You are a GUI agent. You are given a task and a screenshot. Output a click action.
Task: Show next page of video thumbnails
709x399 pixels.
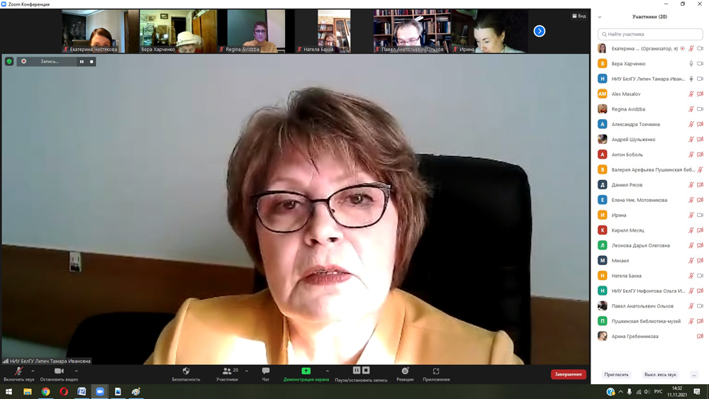point(539,30)
